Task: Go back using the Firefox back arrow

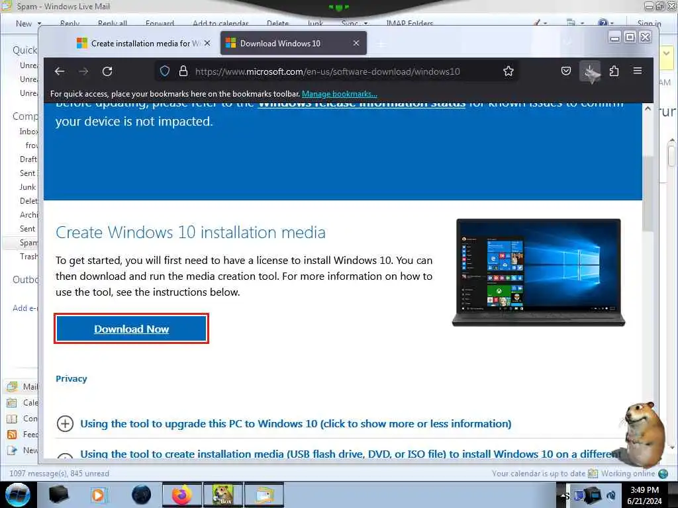Action: tap(60, 71)
